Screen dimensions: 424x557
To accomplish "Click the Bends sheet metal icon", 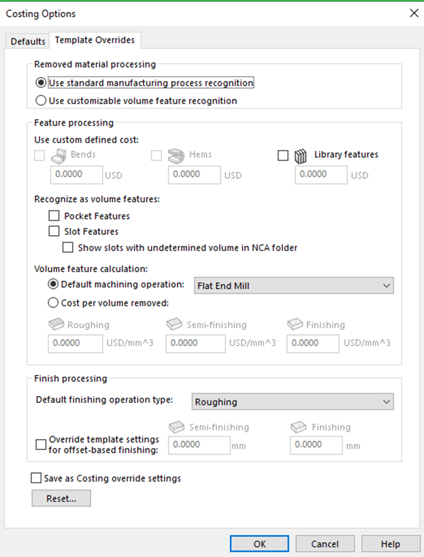I will [59, 156].
